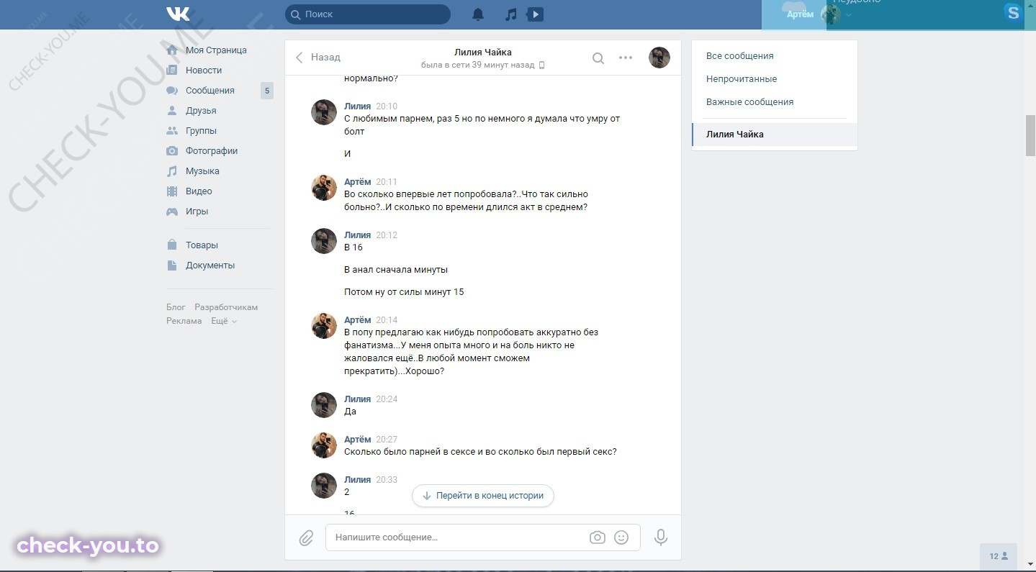Open the VK logo home link
The height and width of the screenshot is (572, 1036).
178,14
